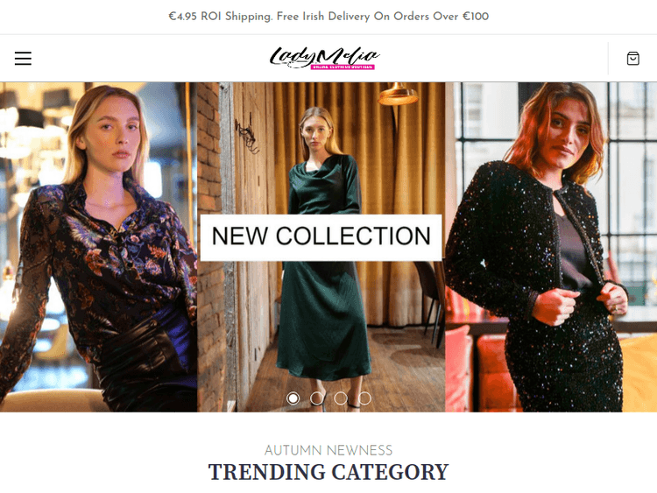Open the sequin jacket model photo
This screenshot has height=493, width=657.
tap(551, 247)
